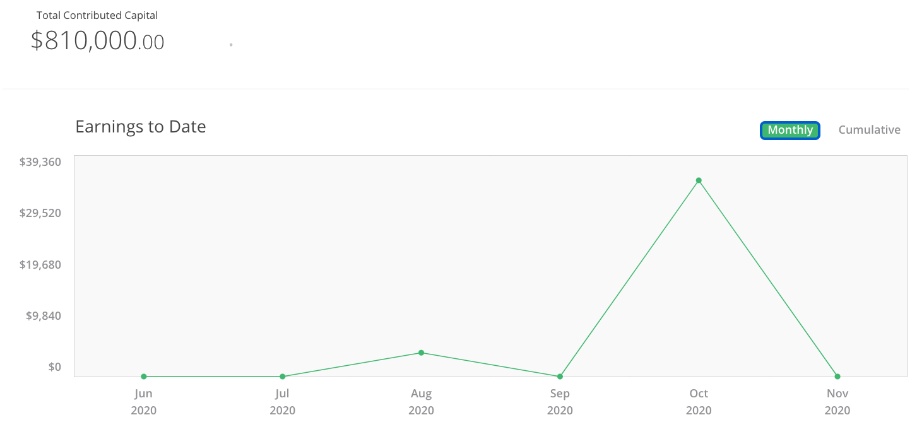Screen dimensions: 917x427
Task: Click the Earnings to Date heading
Action: point(141,127)
